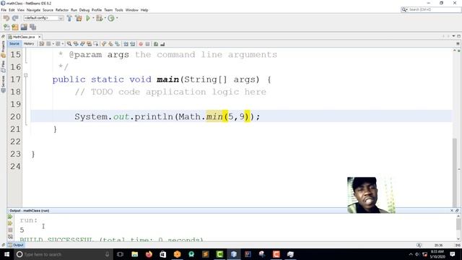Image resolution: width=462 pixels, height=260 pixels.
Task: Click the Re-run green arrows in Output
Action: pos(10,217)
